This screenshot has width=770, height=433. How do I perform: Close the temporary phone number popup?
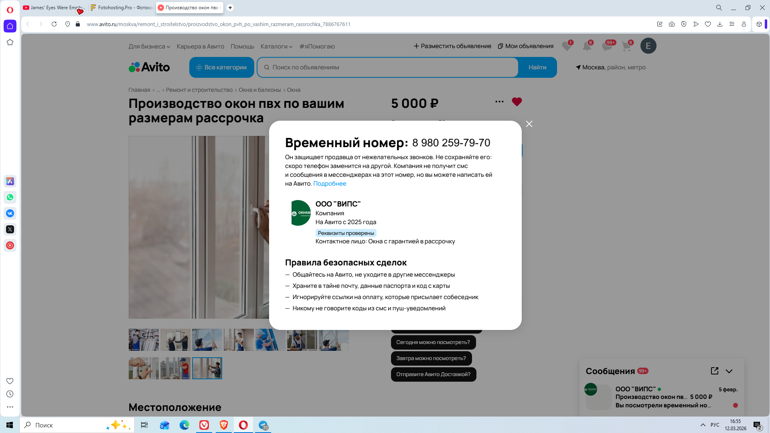[529, 124]
